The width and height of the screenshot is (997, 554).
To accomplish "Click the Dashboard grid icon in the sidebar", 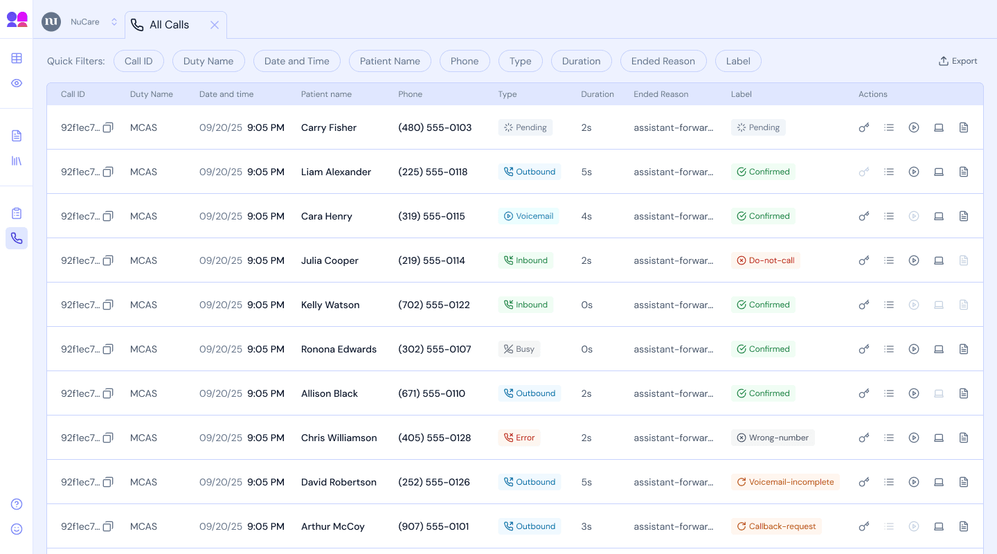I will coord(17,58).
